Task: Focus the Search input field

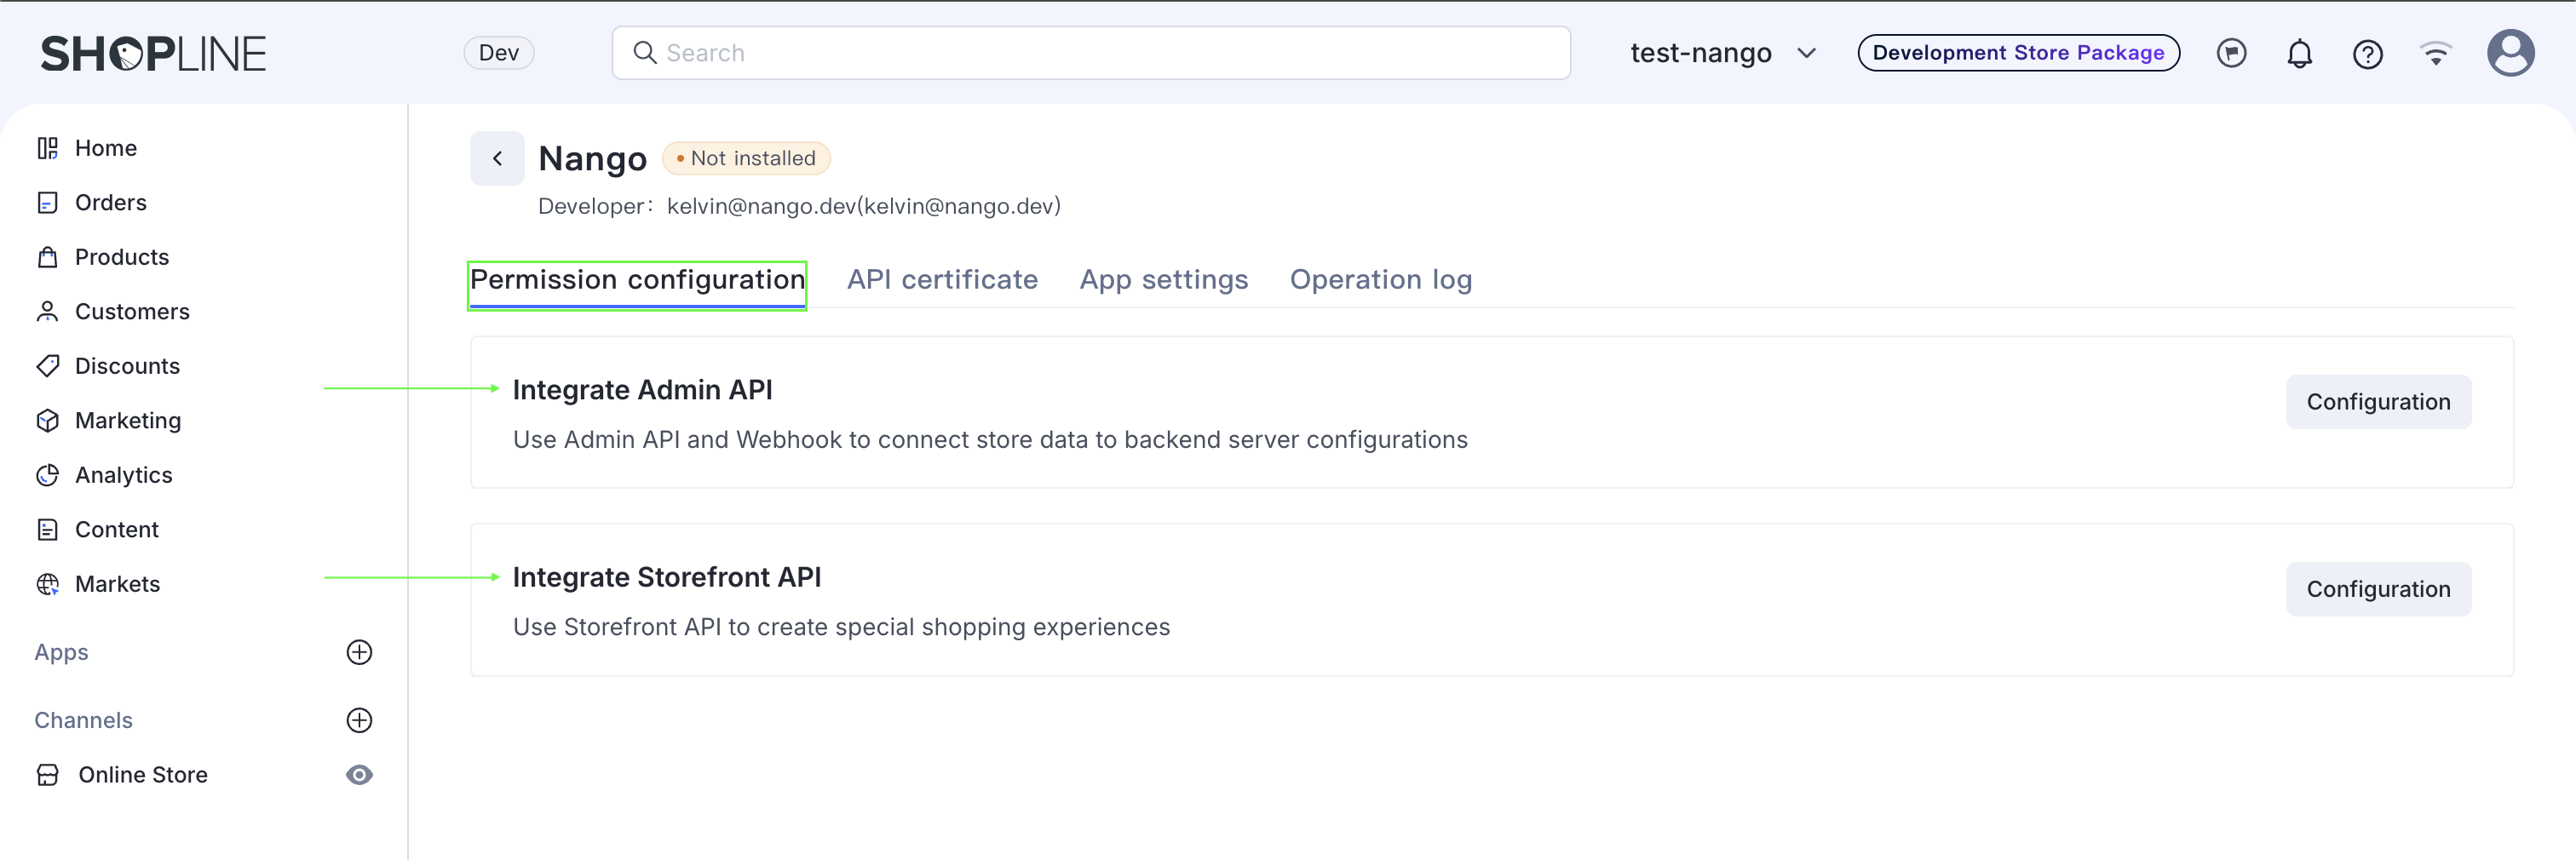Action: point(1091,53)
